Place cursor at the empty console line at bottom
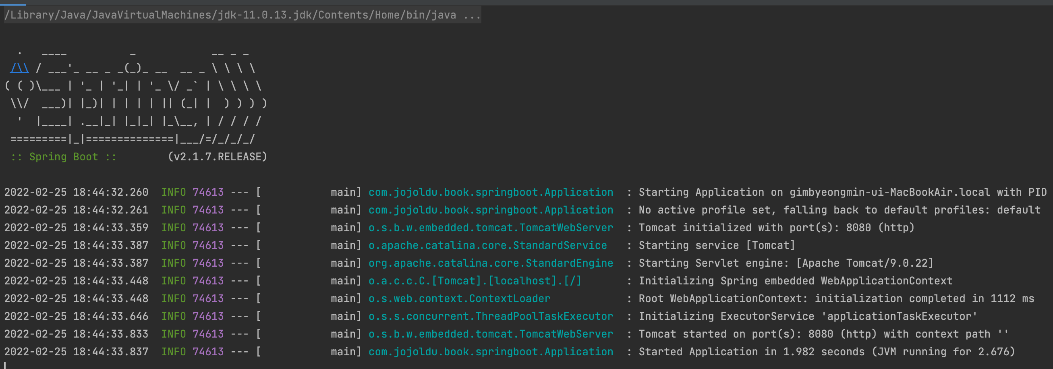Image resolution: width=1053 pixels, height=369 pixels. (x=526, y=365)
